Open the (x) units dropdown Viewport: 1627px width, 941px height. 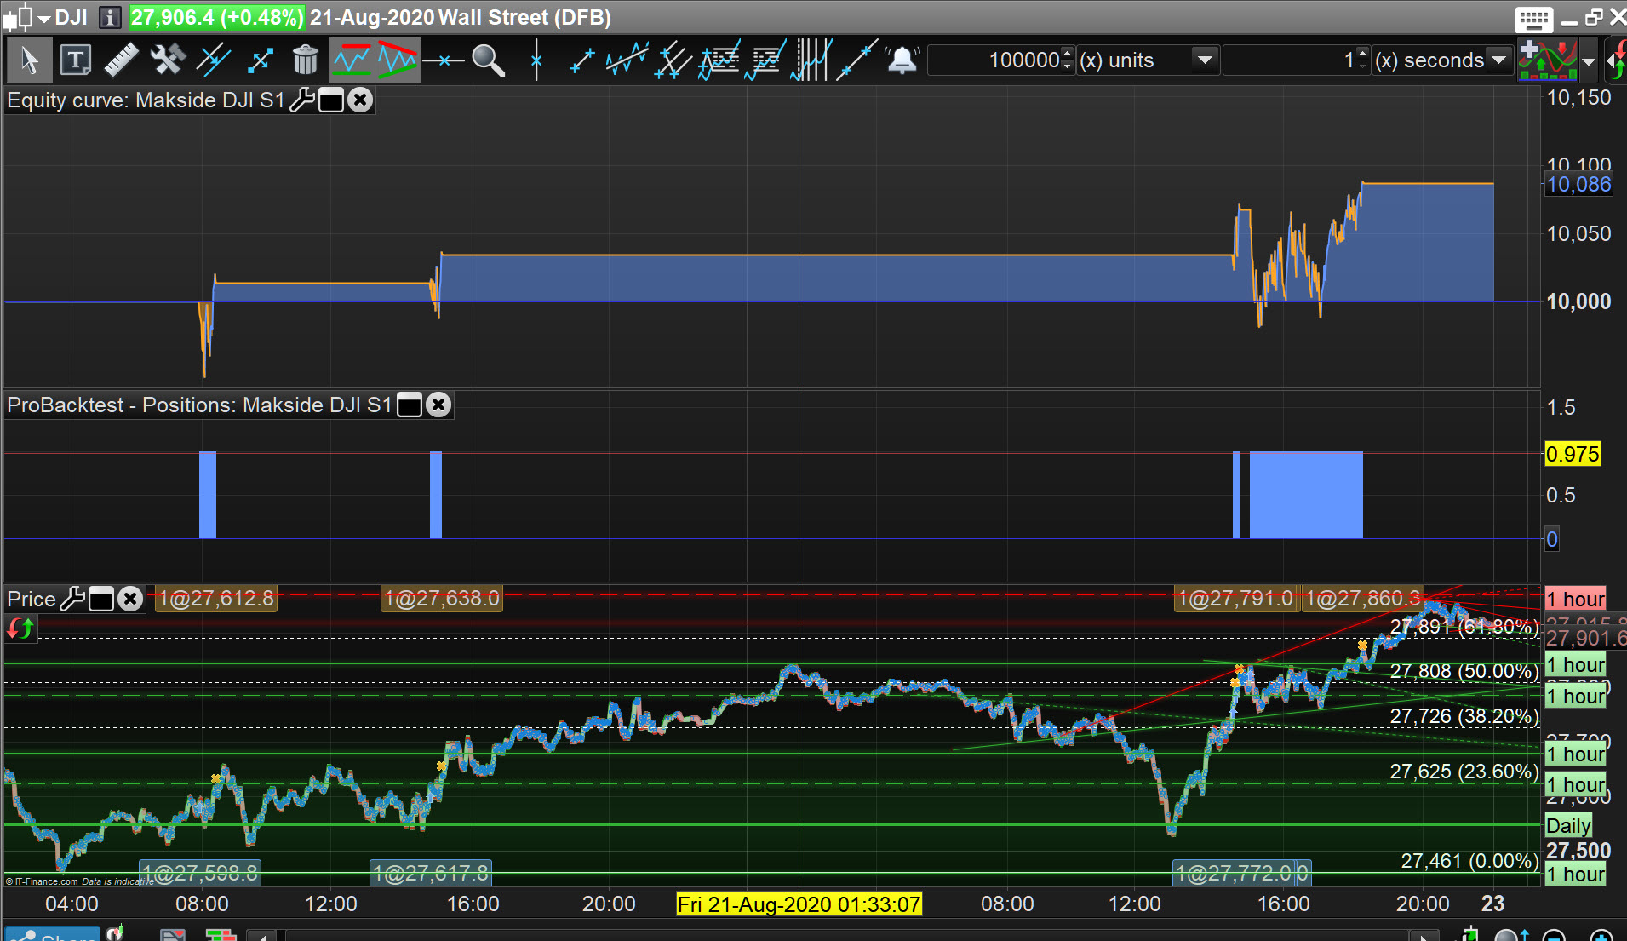click(1205, 60)
